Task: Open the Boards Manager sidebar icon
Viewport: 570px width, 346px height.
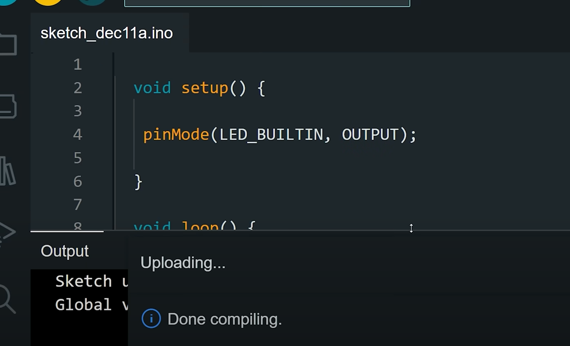Action: click(8, 106)
